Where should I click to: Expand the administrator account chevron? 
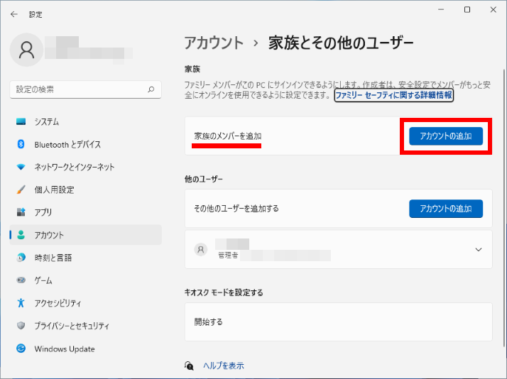[x=479, y=249]
